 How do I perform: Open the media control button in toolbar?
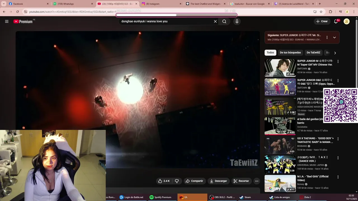tap(340, 12)
